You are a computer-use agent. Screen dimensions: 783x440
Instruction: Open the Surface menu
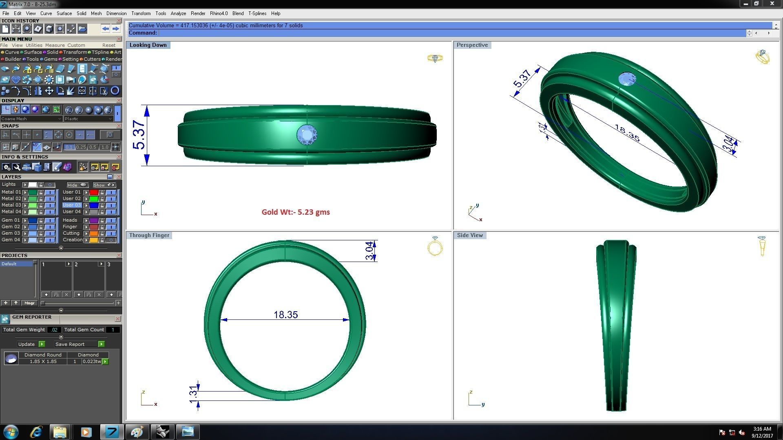(64, 13)
